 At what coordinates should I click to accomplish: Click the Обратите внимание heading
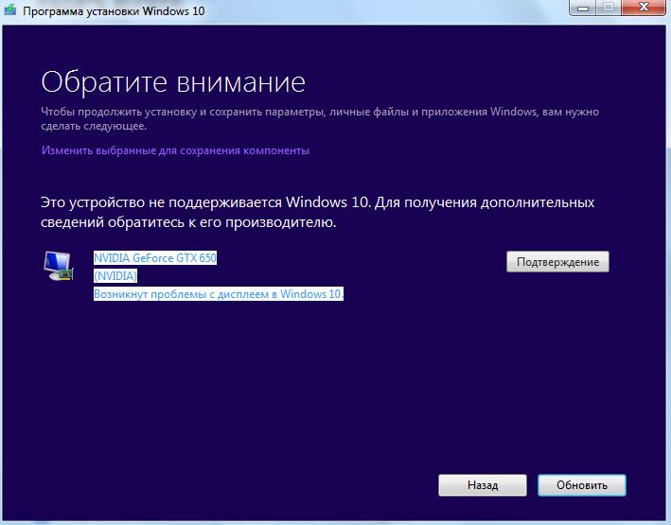173,81
